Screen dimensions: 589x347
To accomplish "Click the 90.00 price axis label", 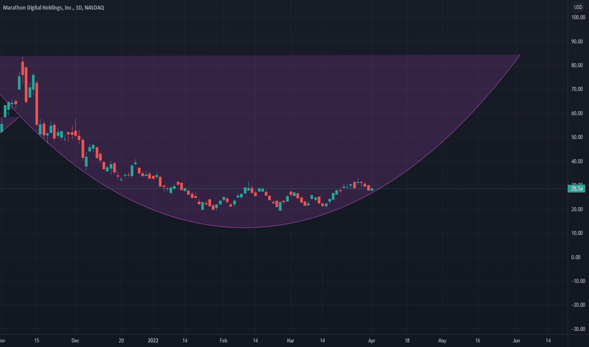I will pyautogui.click(x=578, y=41).
